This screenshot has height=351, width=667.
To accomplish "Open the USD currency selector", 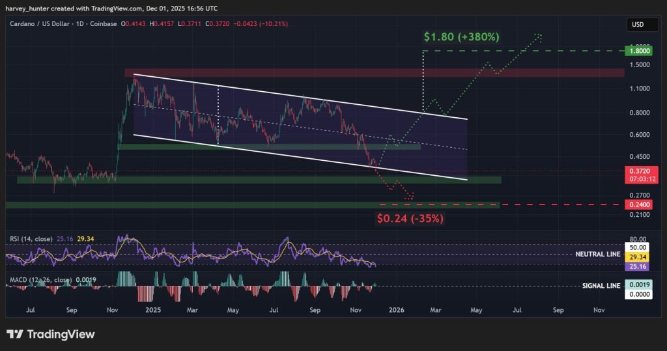I will 637,24.
